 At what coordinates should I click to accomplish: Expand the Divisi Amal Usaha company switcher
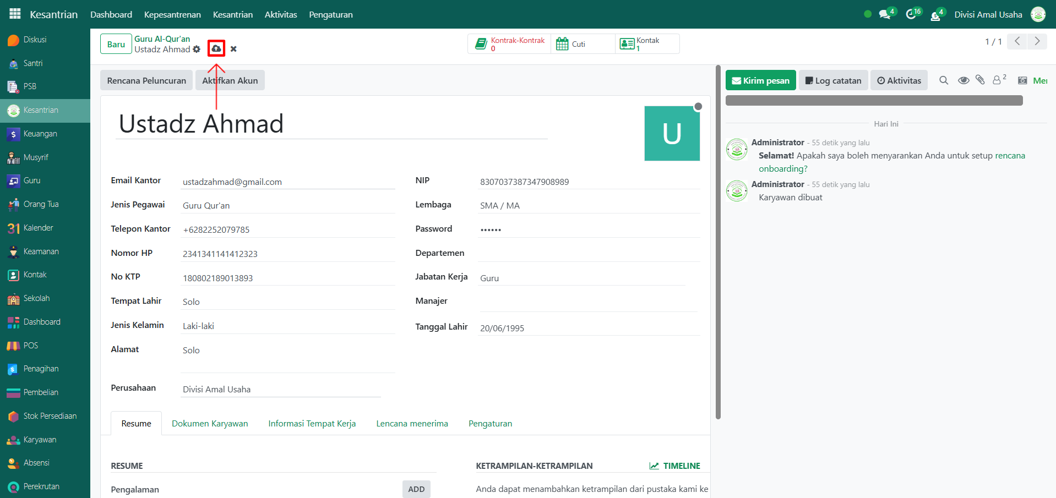point(988,14)
